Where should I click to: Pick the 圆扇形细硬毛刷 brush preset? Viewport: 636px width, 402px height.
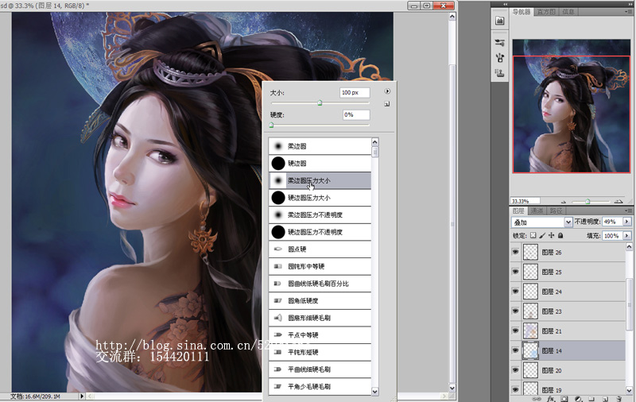[320, 318]
